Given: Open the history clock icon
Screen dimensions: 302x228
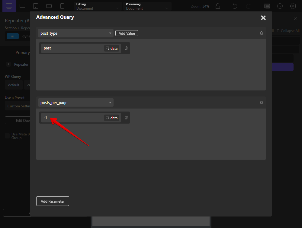Looking at the screenshot, I should click(x=280, y=6).
